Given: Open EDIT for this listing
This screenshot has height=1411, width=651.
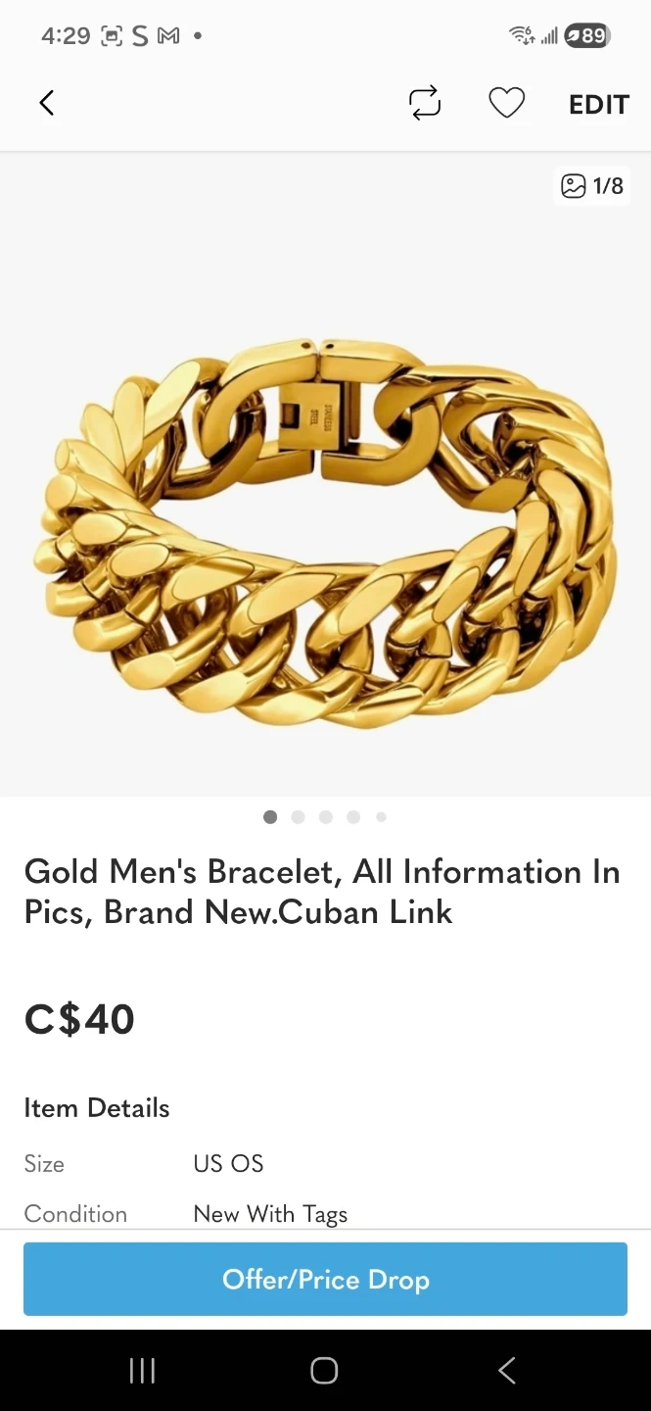Looking at the screenshot, I should (x=598, y=105).
